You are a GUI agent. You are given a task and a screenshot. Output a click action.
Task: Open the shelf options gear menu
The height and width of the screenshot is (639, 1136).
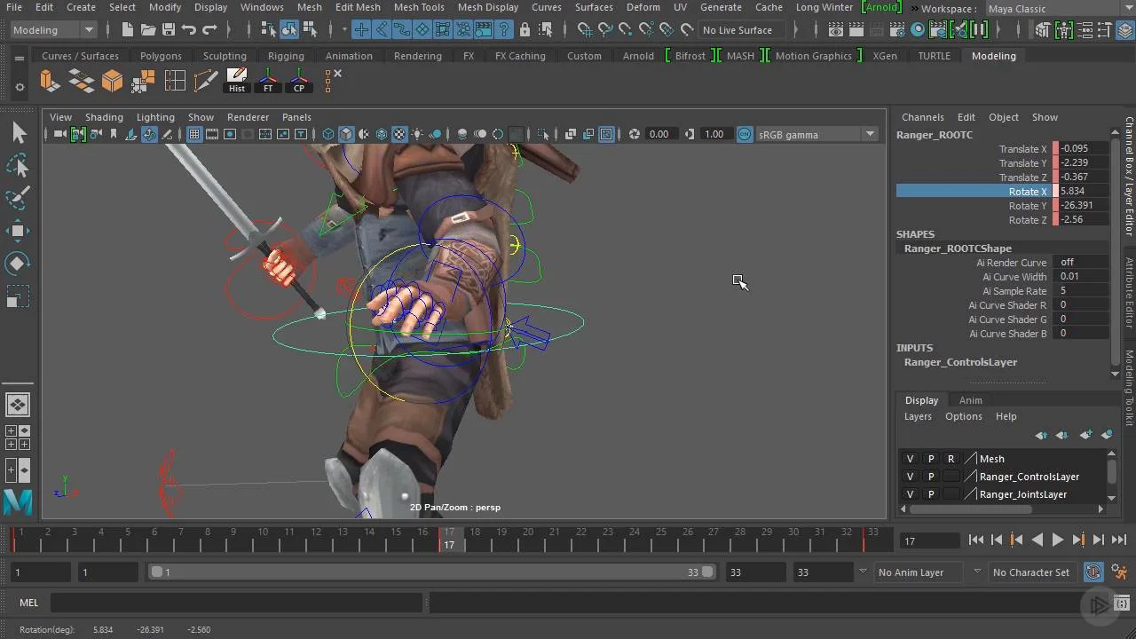[x=20, y=87]
